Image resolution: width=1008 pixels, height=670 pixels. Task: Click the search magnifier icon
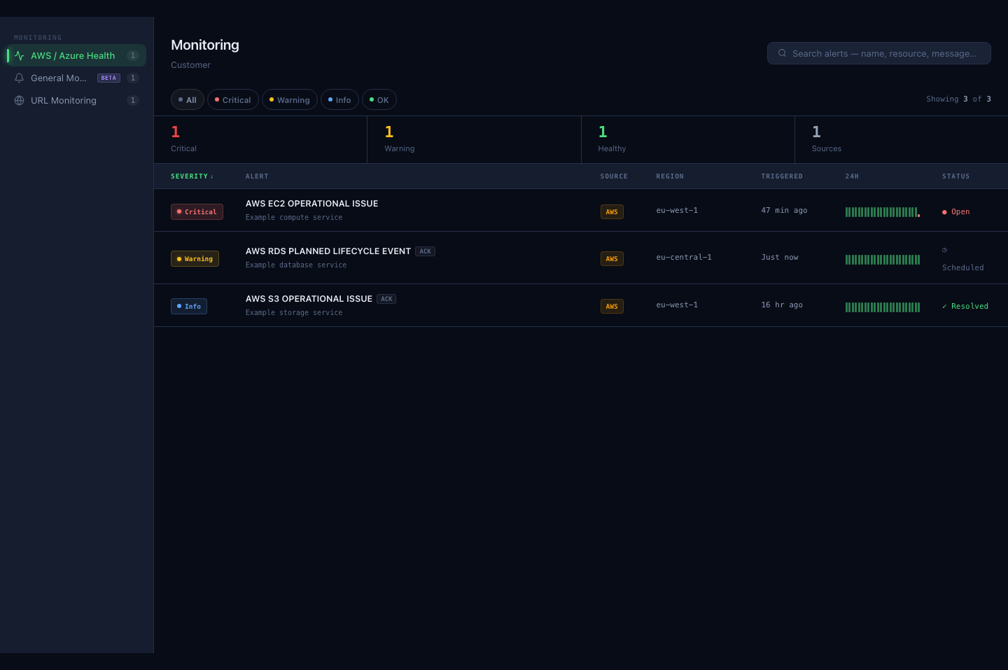point(783,53)
